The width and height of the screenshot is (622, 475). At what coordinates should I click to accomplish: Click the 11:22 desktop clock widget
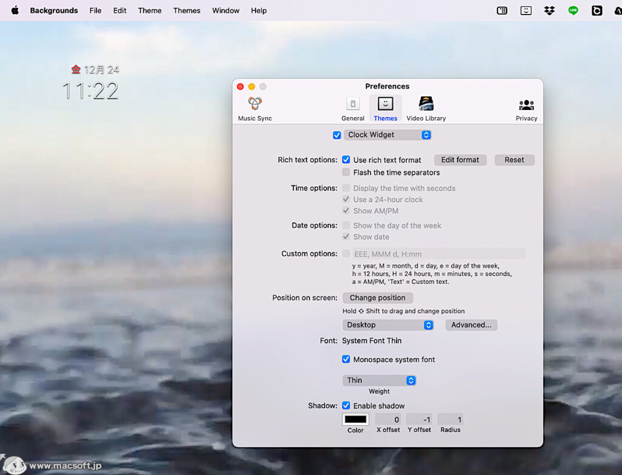point(91,91)
